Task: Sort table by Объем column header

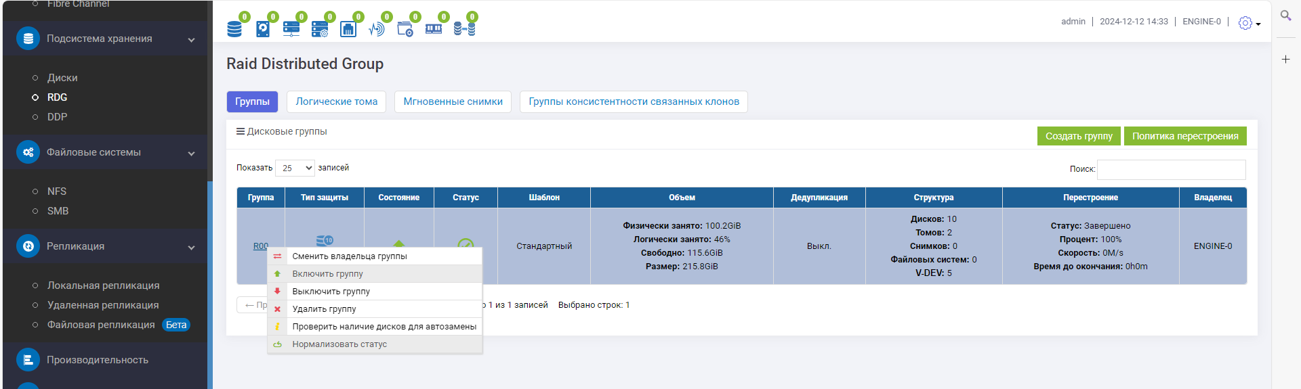Action: point(682,198)
